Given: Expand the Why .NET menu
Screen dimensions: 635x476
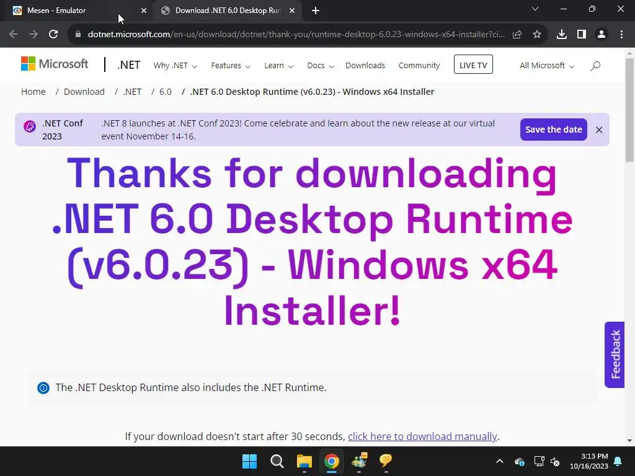Looking at the screenshot, I should click(x=175, y=66).
